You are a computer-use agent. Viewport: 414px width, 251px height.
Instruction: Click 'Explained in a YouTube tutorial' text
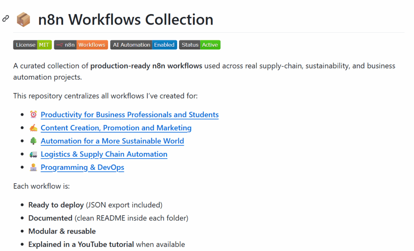coord(81,245)
